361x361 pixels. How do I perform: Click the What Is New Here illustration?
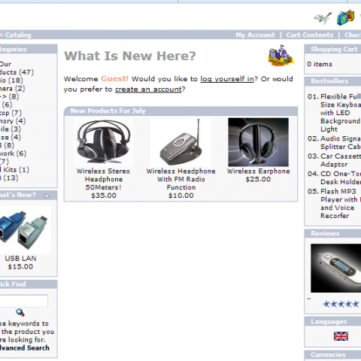tap(281, 56)
